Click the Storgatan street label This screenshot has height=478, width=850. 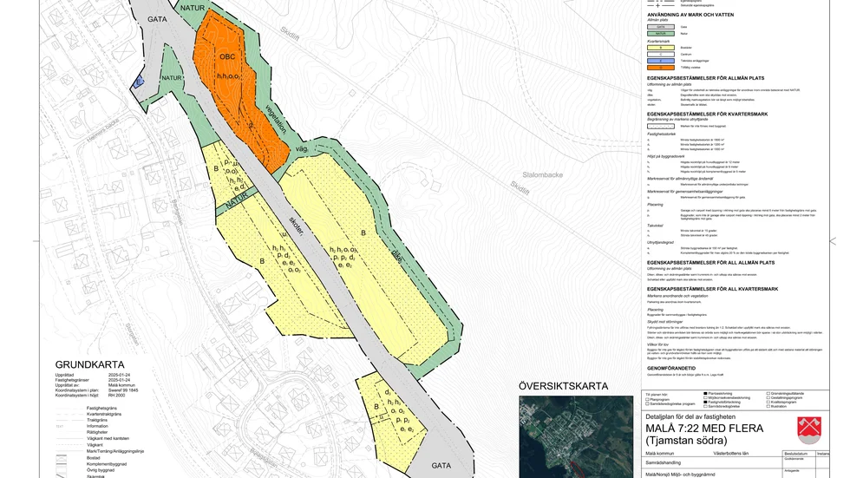click(132, 334)
